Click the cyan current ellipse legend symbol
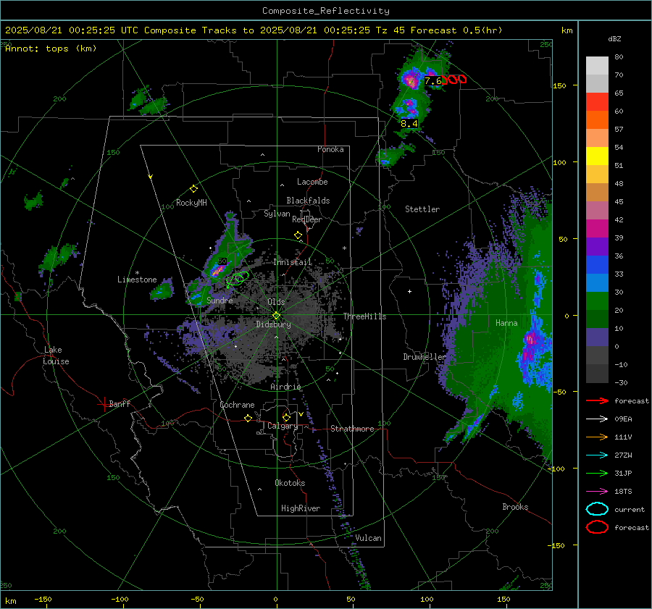Image resolution: width=652 pixels, height=609 pixels. pos(597,509)
